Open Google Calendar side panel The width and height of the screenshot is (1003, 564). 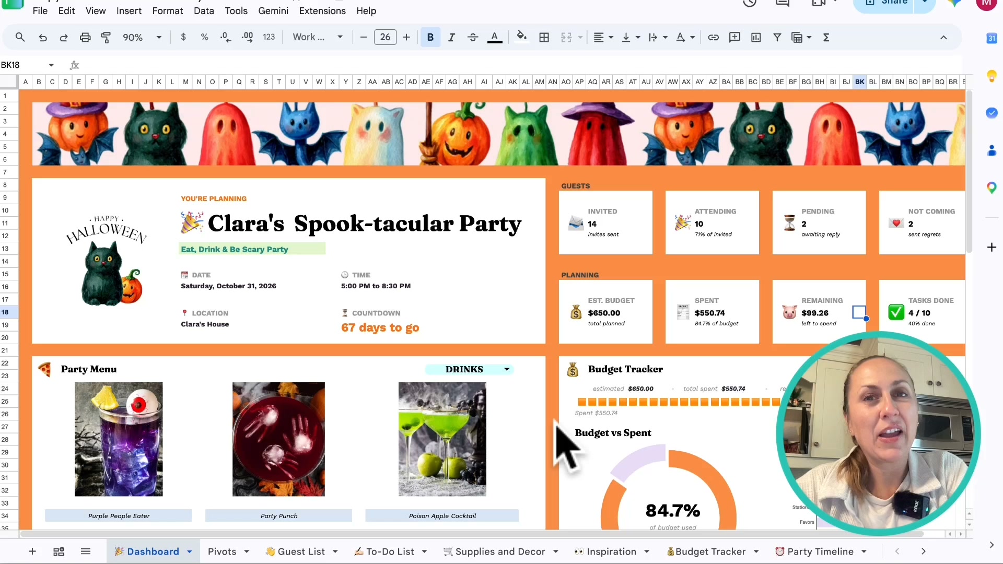coord(992,39)
